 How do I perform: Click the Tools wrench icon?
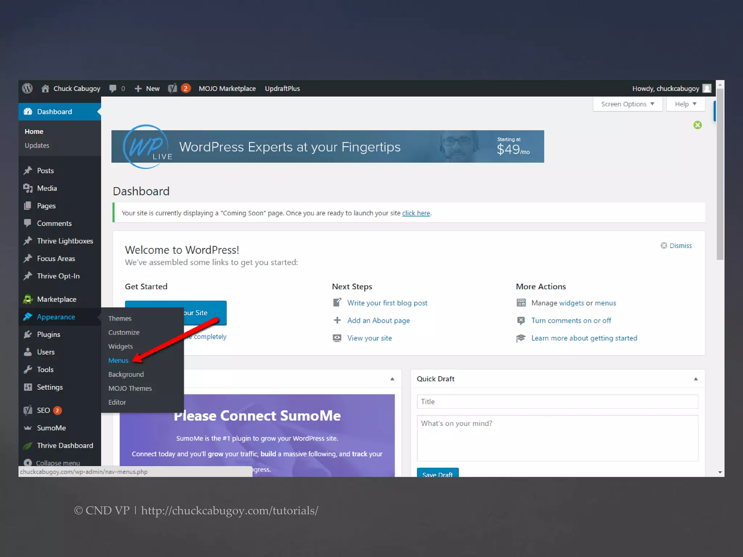[28, 370]
